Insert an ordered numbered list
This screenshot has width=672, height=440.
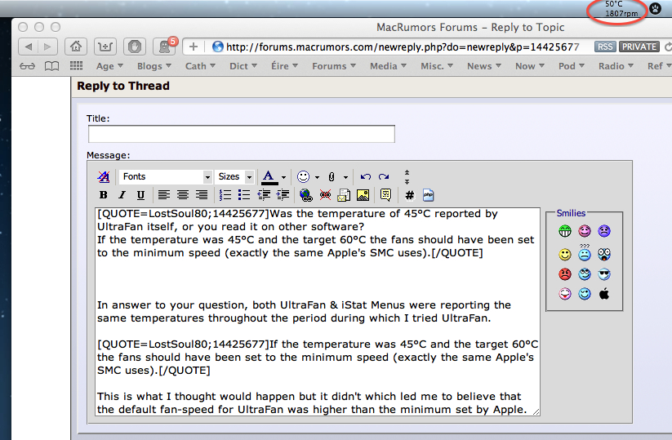point(225,195)
